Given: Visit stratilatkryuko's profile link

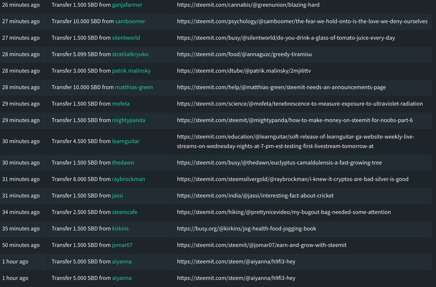Looking at the screenshot, I should pos(130,54).
